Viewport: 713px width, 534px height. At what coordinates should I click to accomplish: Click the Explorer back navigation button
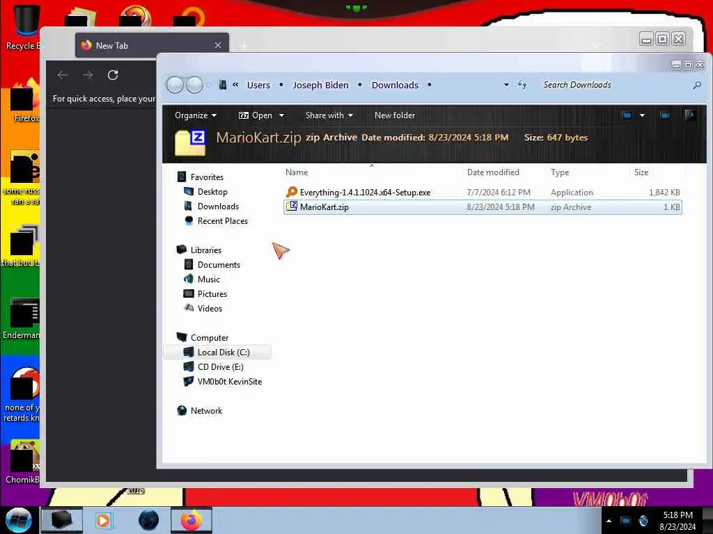click(x=175, y=85)
